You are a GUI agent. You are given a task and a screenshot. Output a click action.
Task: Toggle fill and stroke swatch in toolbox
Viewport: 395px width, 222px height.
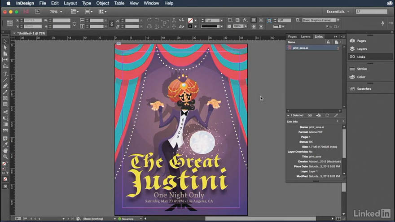[x=4, y=165]
